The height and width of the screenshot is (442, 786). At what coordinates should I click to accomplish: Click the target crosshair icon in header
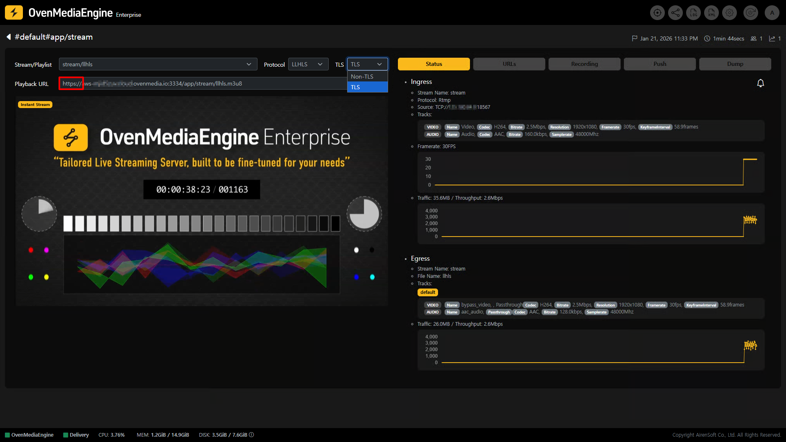(657, 13)
